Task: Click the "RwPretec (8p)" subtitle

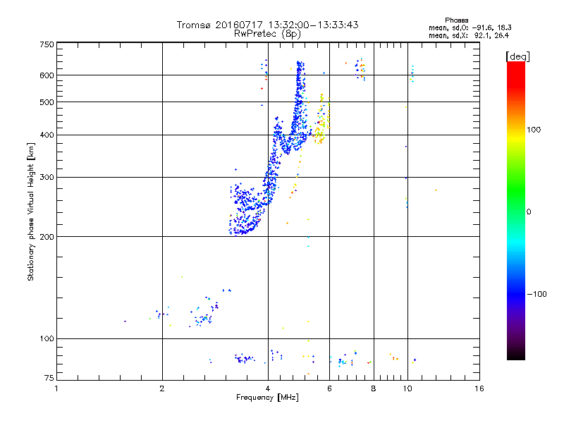Action: 267,34
